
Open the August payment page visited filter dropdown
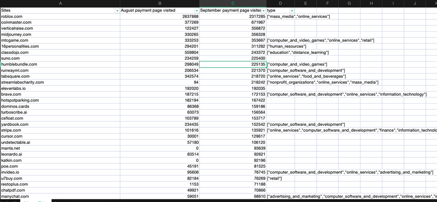[197, 10]
